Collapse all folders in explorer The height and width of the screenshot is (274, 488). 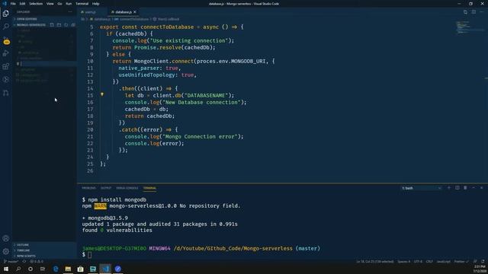pyautogui.click(x=73, y=25)
